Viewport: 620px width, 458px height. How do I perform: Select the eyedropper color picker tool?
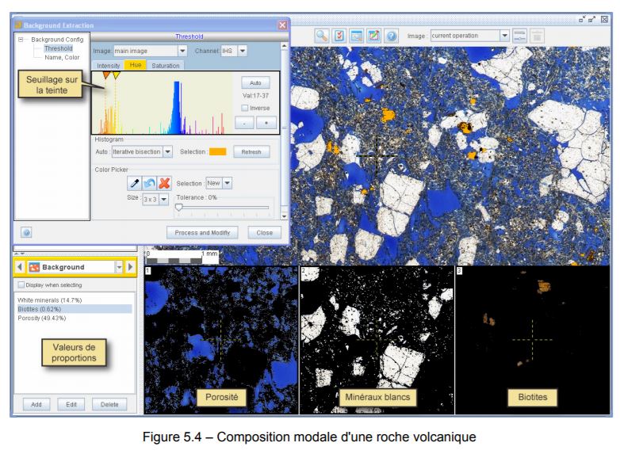click(x=135, y=183)
